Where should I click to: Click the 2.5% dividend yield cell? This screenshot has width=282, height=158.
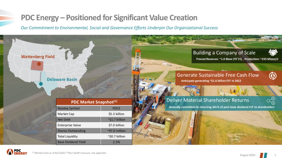[x=116, y=142]
